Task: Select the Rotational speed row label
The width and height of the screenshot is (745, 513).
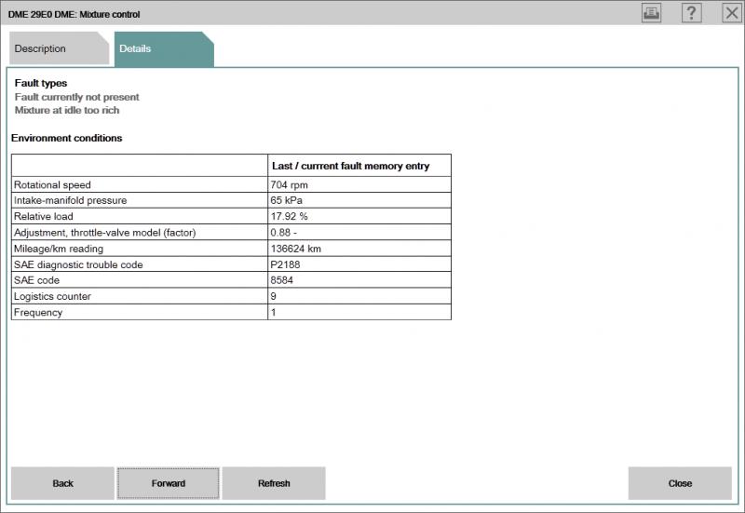Action: pos(53,184)
